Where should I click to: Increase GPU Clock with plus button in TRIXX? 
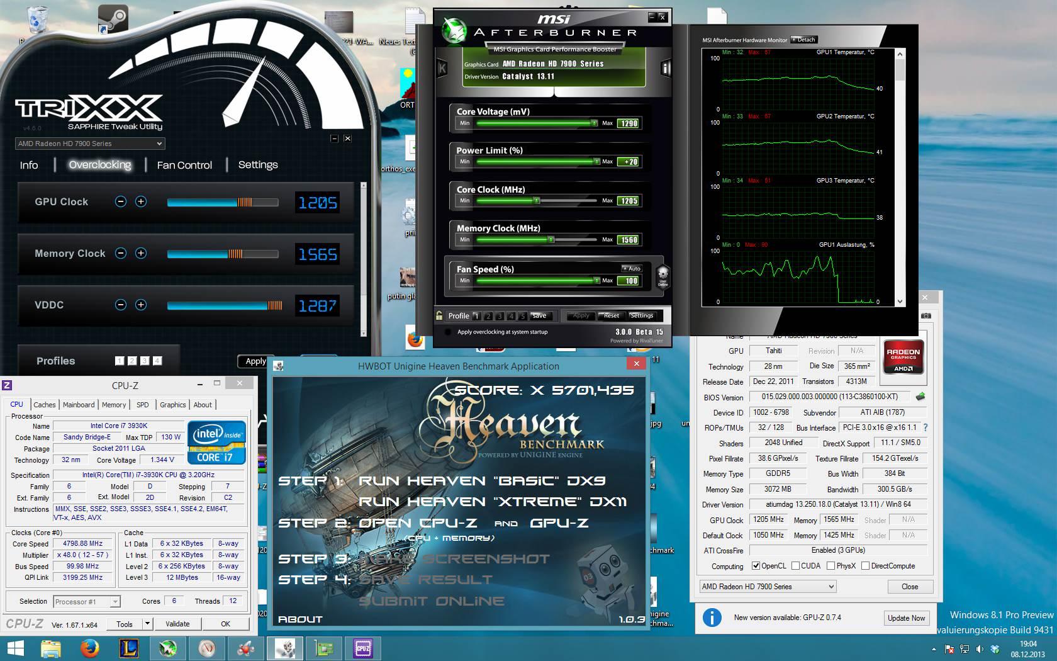(141, 201)
